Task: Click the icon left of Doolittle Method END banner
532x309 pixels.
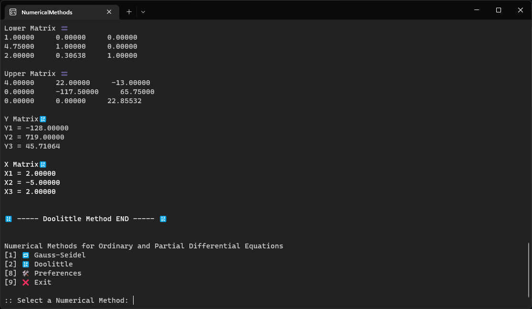Action: click(8, 219)
